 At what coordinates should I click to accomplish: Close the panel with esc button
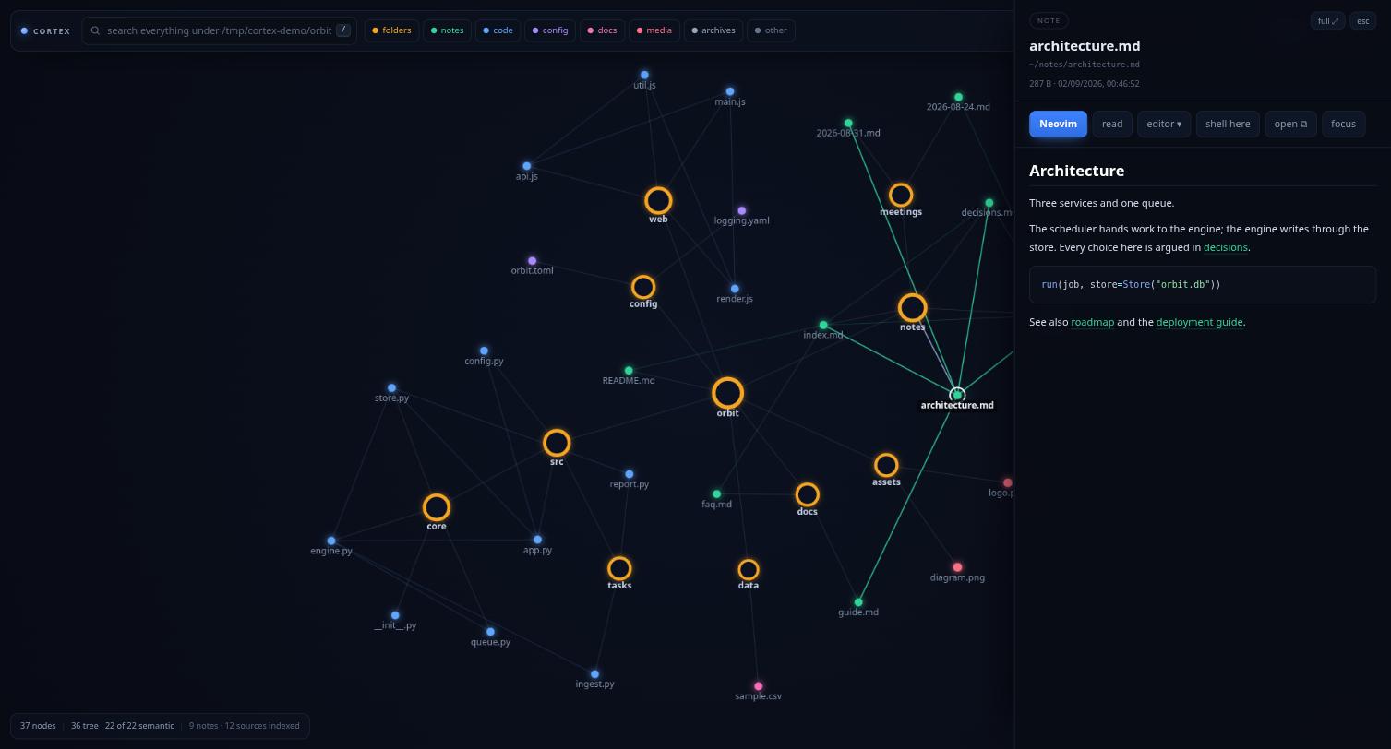[x=1362, y=20]
